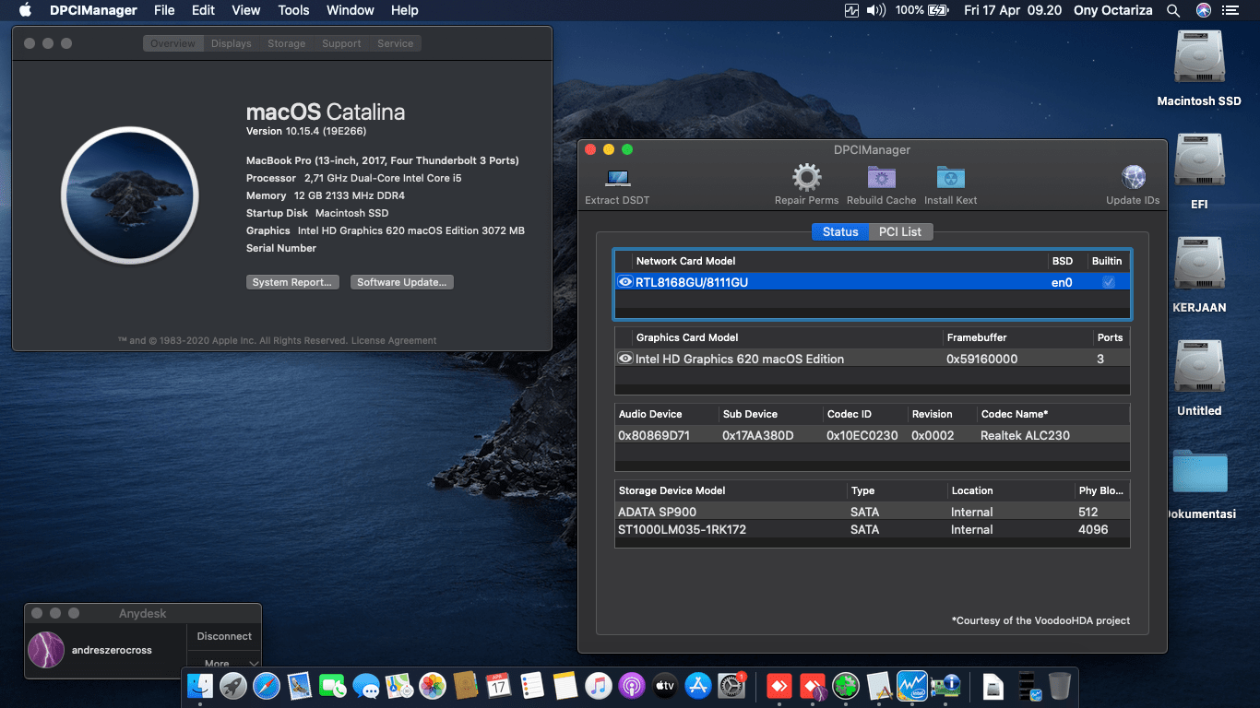The width and height of the screenshot is (1260, 708).
Task: Expand the More options in Anydesk
Action: (223, 662)
